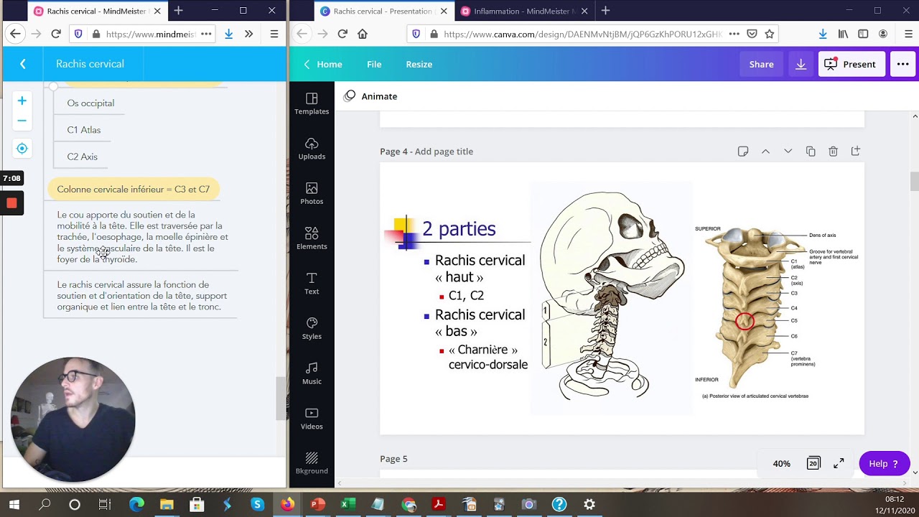Viewport: 919px width, 517px height.
Task: Move Page 4 down
Action: [788, 152]
